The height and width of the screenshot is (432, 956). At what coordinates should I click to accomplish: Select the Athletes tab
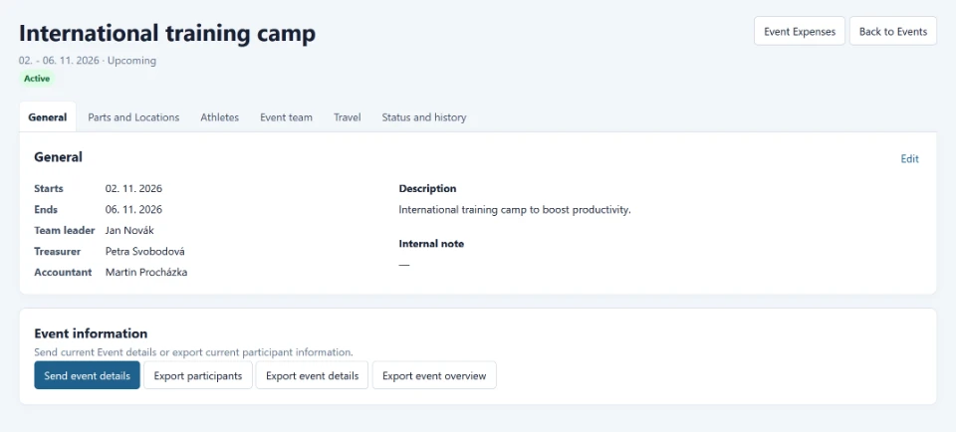[219, 117]
